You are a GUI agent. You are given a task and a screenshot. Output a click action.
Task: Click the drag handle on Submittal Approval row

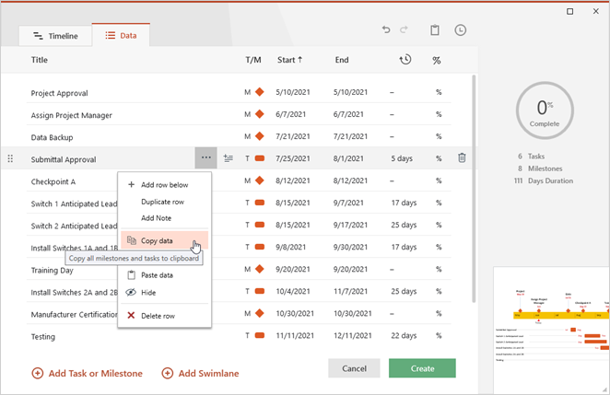(11, 158)
